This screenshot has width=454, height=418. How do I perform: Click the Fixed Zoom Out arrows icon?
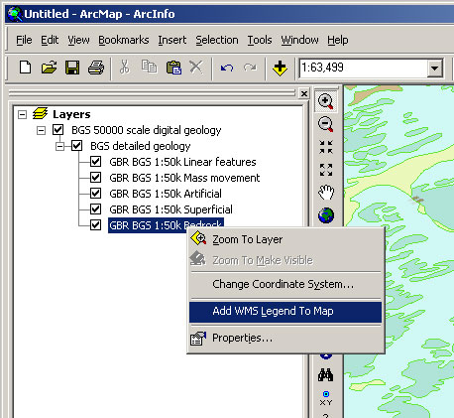(326, 170)
